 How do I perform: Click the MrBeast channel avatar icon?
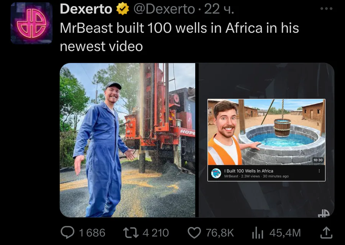pos(216,173)
